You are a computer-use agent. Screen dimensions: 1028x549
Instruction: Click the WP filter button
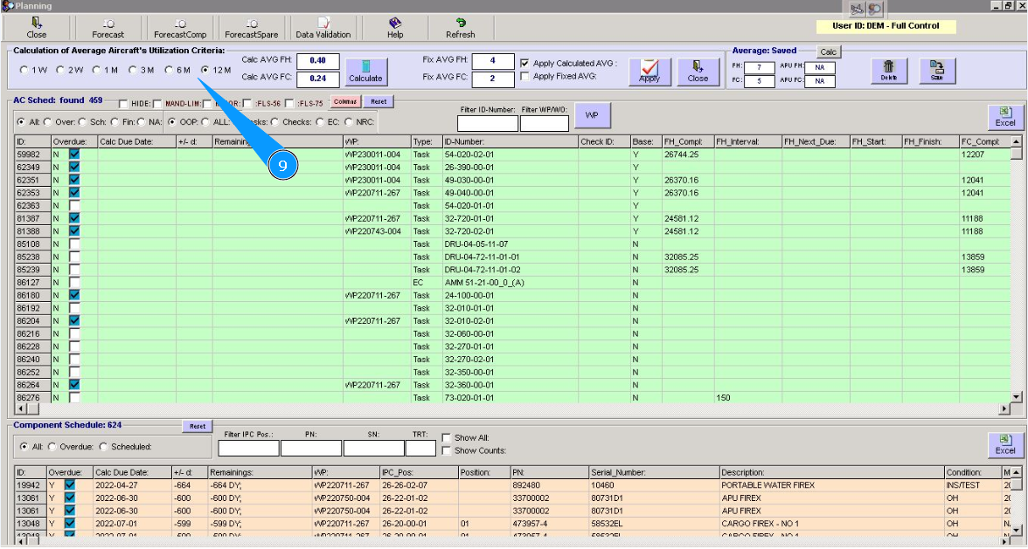tap(592, 115)
